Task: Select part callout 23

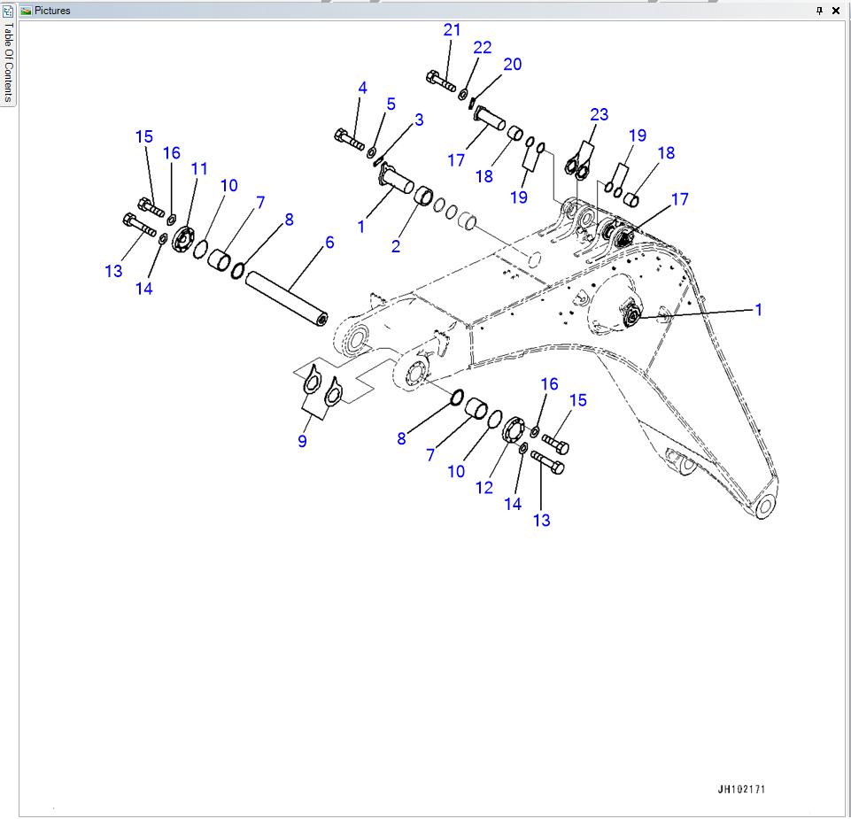Action: tap(600, 114)
